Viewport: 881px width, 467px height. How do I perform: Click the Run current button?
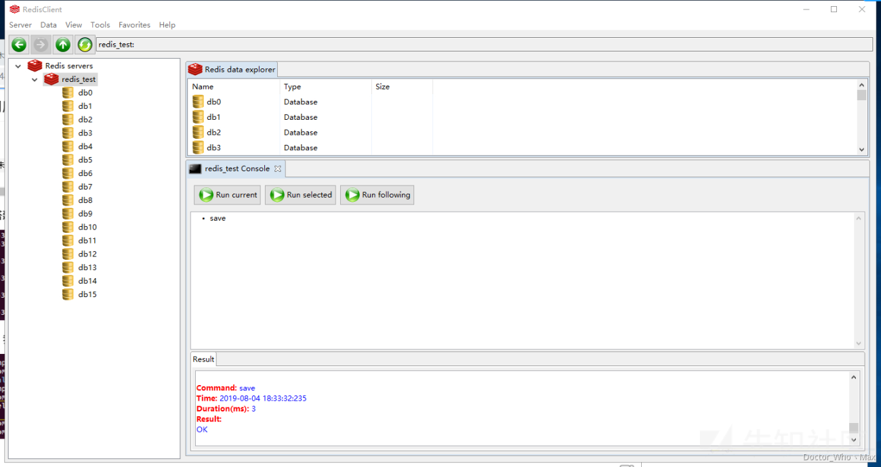click(227, 195)
